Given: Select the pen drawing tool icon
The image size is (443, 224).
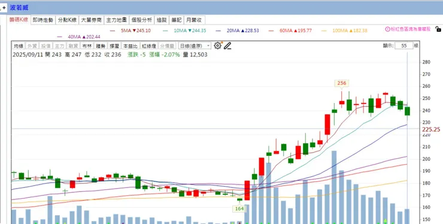Looking at the screenshot, I should [227, 46].
